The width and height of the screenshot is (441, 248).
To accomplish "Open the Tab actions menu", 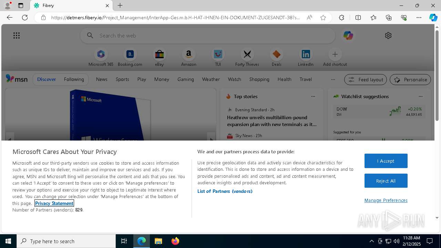I will [21, 6].
